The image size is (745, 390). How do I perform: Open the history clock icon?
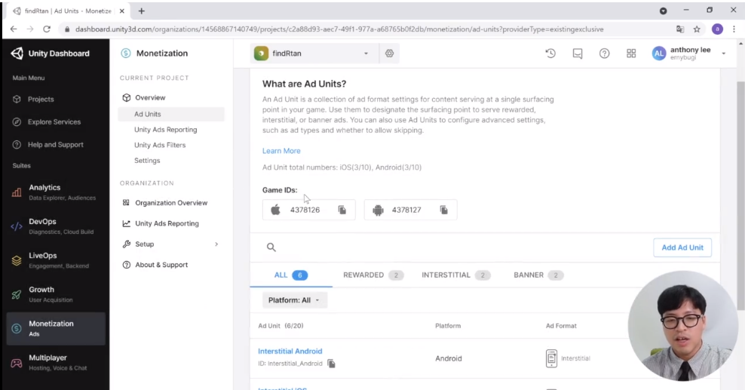pyautogui.click(x=550, y=54)
